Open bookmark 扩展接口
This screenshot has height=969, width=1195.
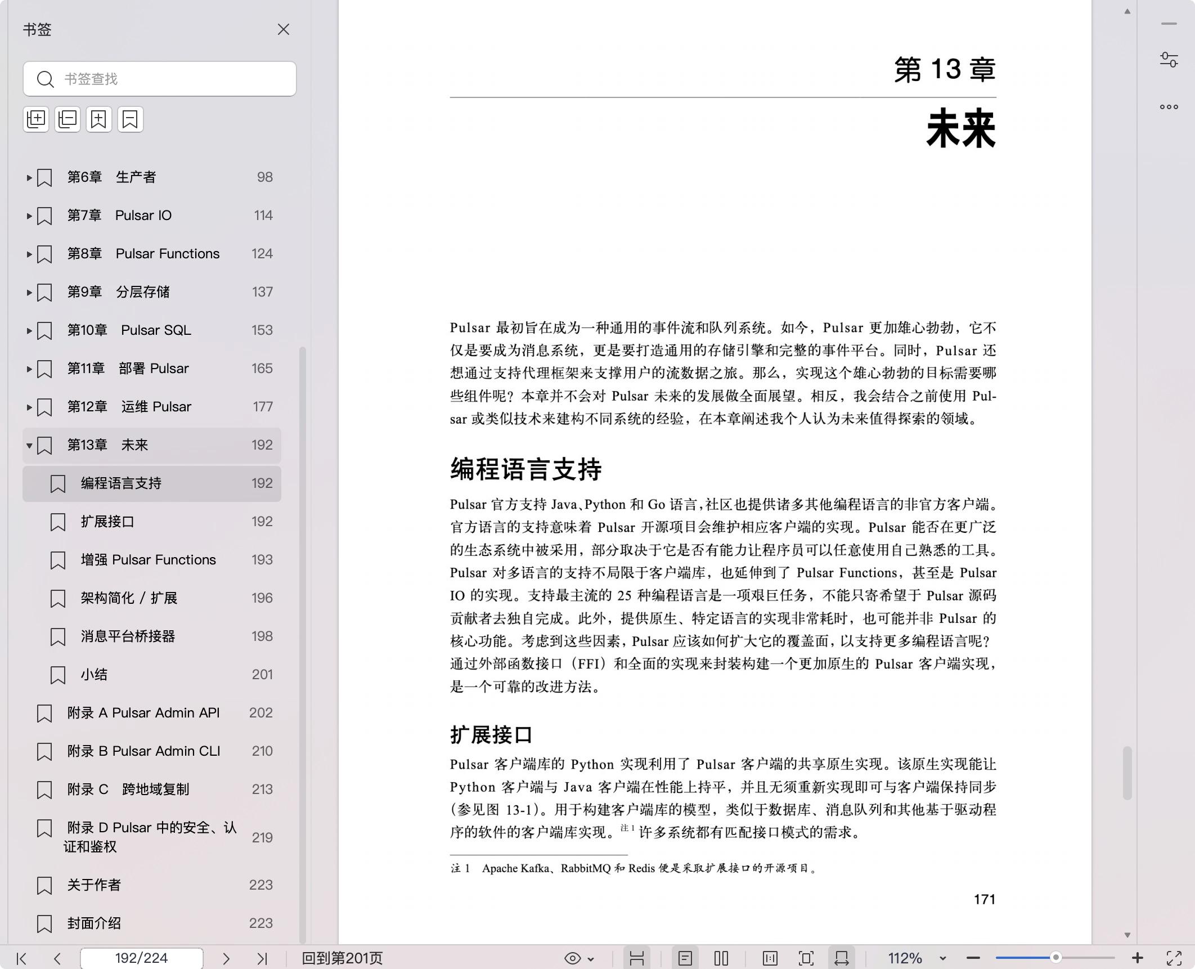[152, 522]
